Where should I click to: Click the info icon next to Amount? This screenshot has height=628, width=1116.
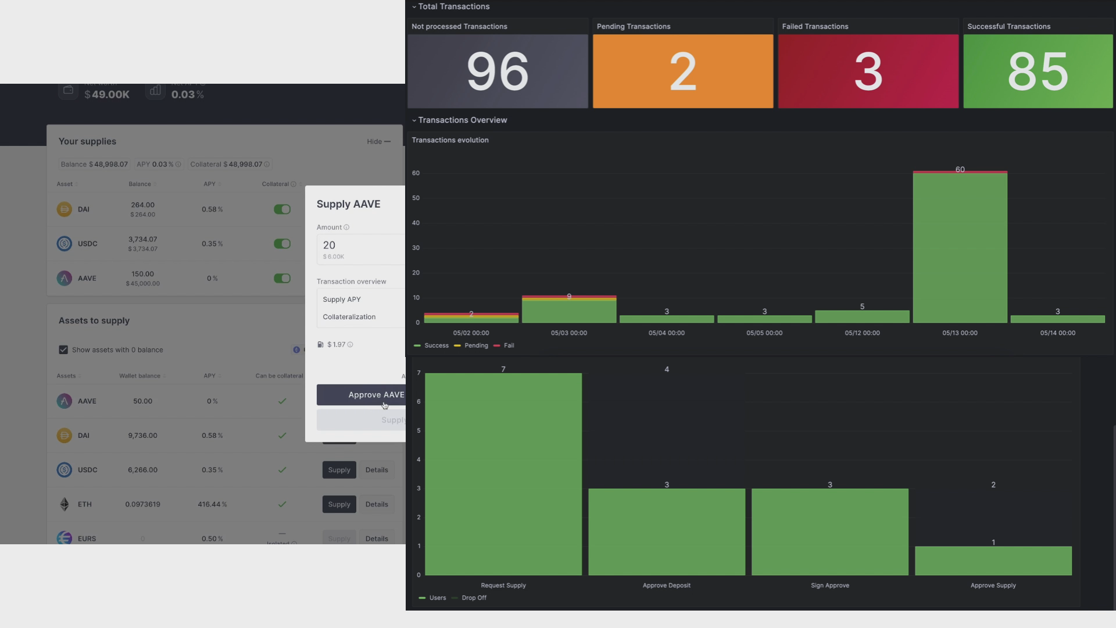[346, 227]
